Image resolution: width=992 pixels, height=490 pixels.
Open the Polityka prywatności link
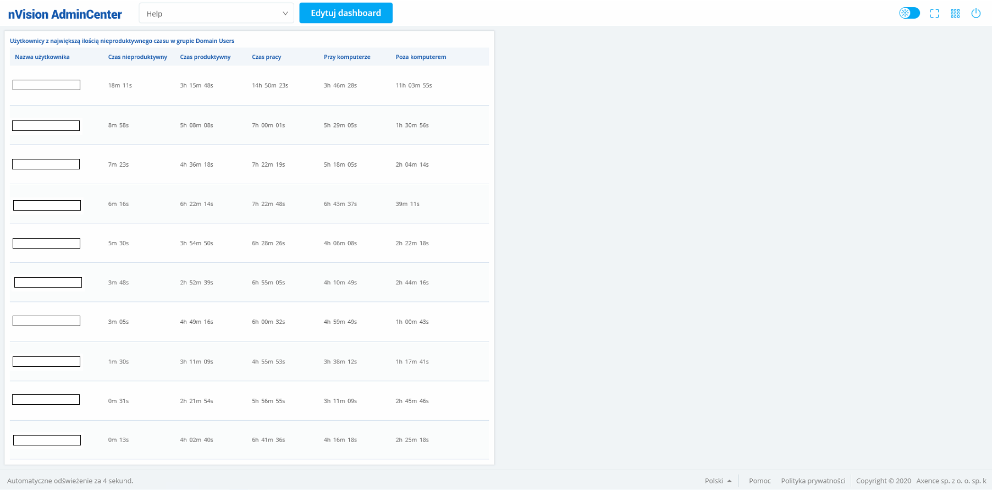click(813, 481)
